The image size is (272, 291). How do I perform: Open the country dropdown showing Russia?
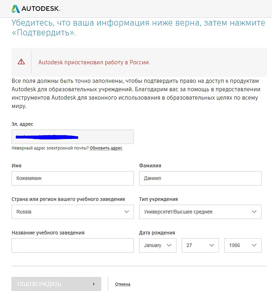[x=73, y=212]
